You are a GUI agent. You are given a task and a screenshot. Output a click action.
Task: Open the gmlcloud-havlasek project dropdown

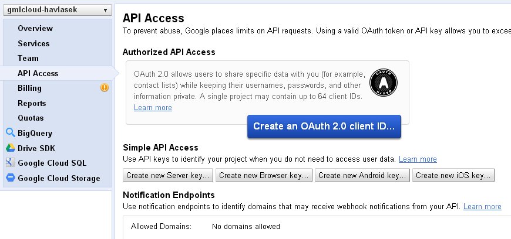[57, 10]
